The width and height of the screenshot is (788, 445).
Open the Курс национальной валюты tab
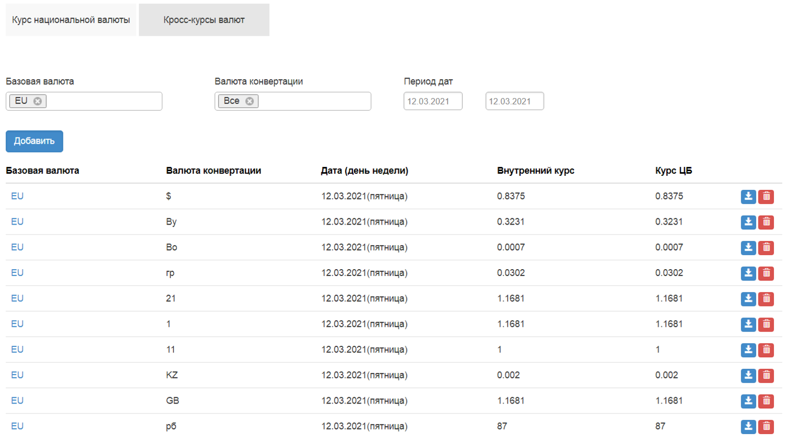click(71, 20)
